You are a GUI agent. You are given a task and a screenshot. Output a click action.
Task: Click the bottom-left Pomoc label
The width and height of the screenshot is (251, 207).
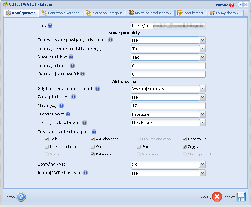coord(10,197)
